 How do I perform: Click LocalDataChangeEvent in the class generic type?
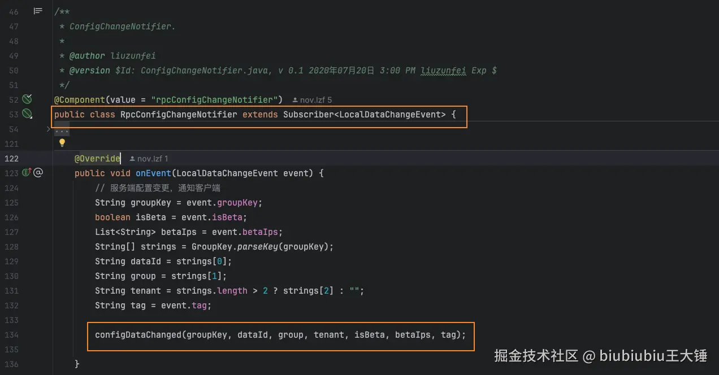click(x=389, y=115)
